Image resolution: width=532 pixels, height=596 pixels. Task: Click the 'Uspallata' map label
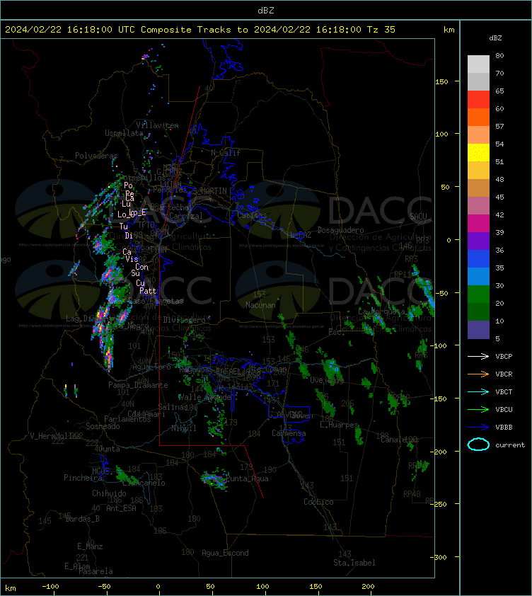pyautogui.click(x=124, y=133)
